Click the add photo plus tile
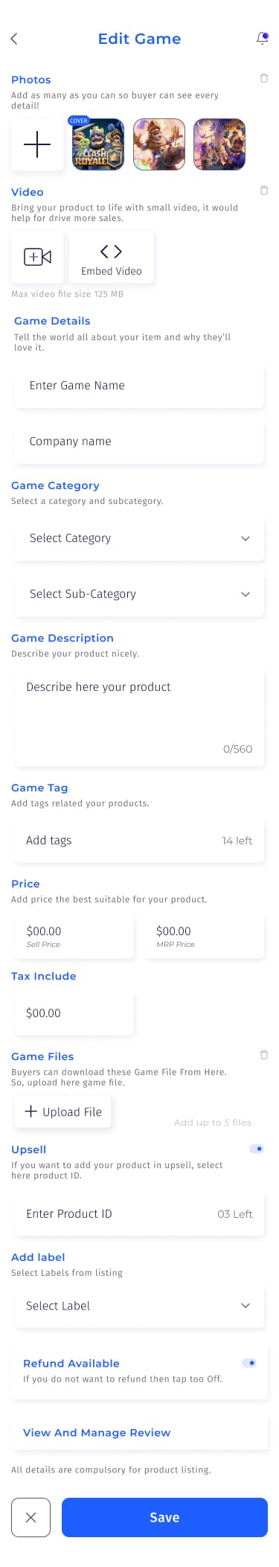This screenshot has height=1567, width=279. (x=37, y=144)
